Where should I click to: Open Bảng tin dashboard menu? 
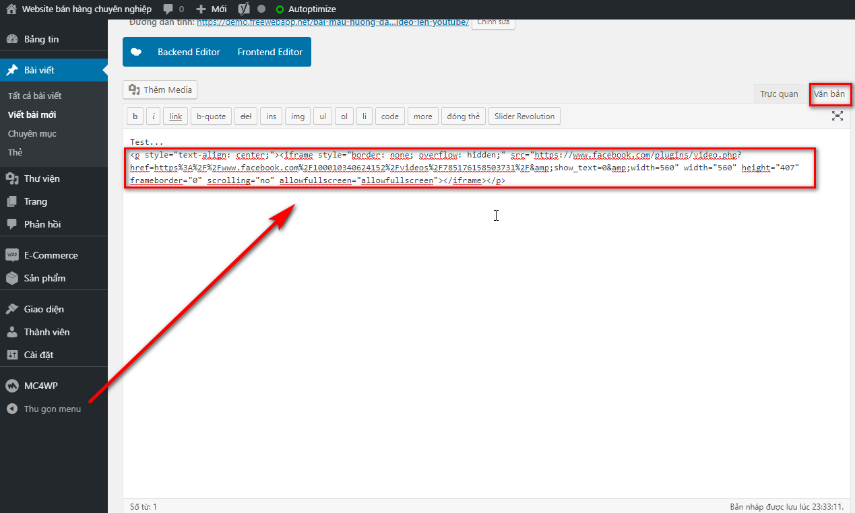tap(41, 39)
